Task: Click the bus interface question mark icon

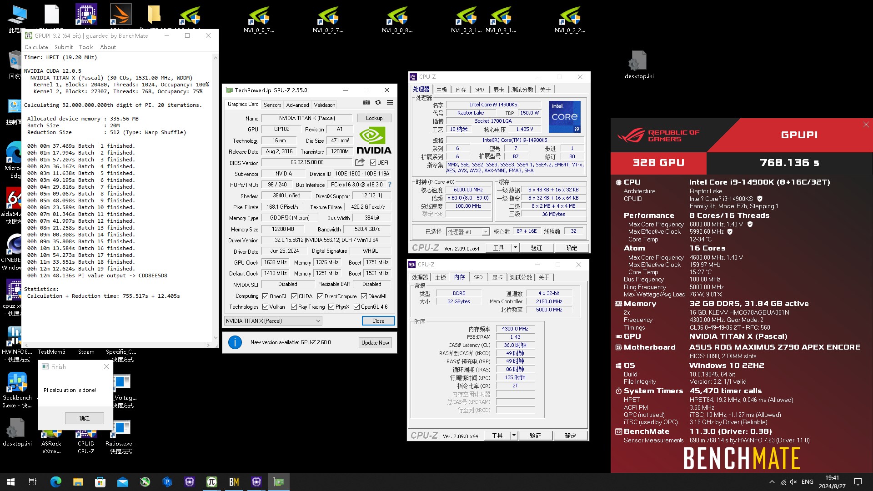Action: tap(390, 185)
